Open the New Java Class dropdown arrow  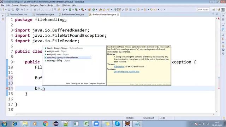[x=96, y=10]
